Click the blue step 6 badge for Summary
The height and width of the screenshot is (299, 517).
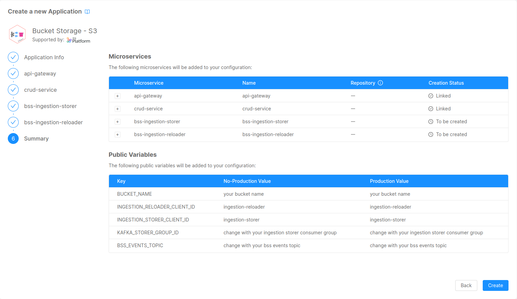pos(13,138)
